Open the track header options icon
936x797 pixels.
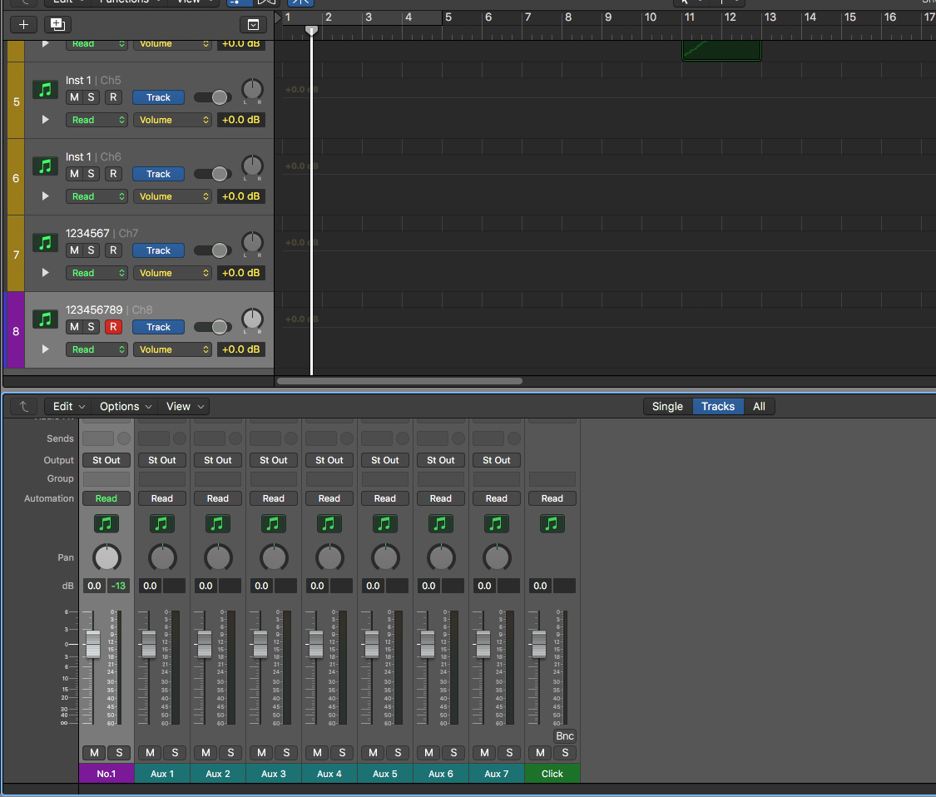[253, 24]
